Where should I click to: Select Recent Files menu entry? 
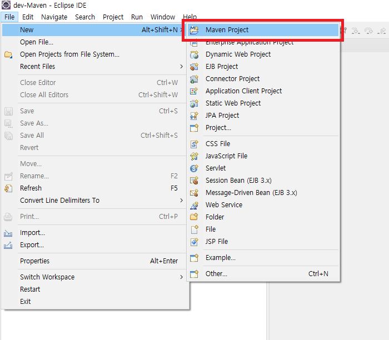tap(94, 67)
